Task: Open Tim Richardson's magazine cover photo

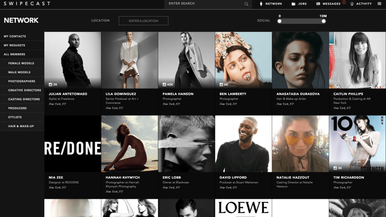Action: pos(357,144)
